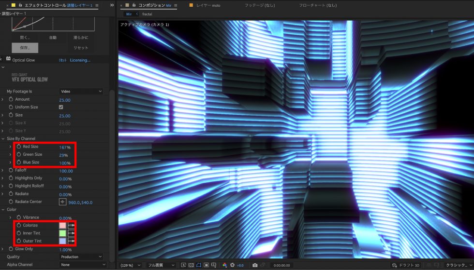Click the snapshot camera icon
474x270 pixels.
255,266
